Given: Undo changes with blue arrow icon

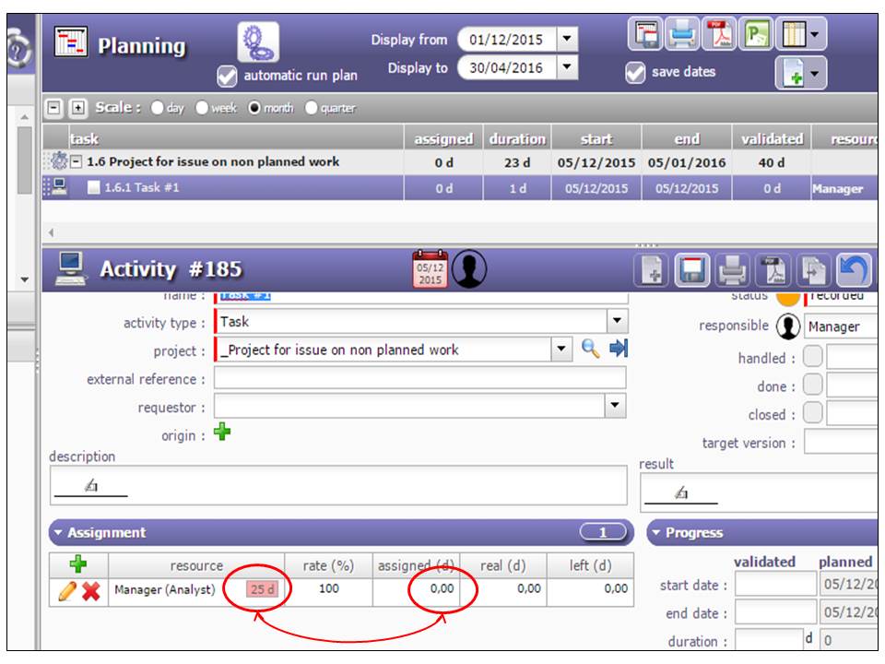Looking at the screenshot, I should [x=853, y=270].
